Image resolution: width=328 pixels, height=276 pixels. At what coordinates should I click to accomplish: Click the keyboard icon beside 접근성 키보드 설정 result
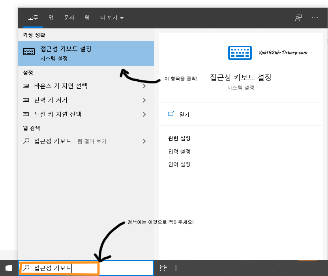29,51
